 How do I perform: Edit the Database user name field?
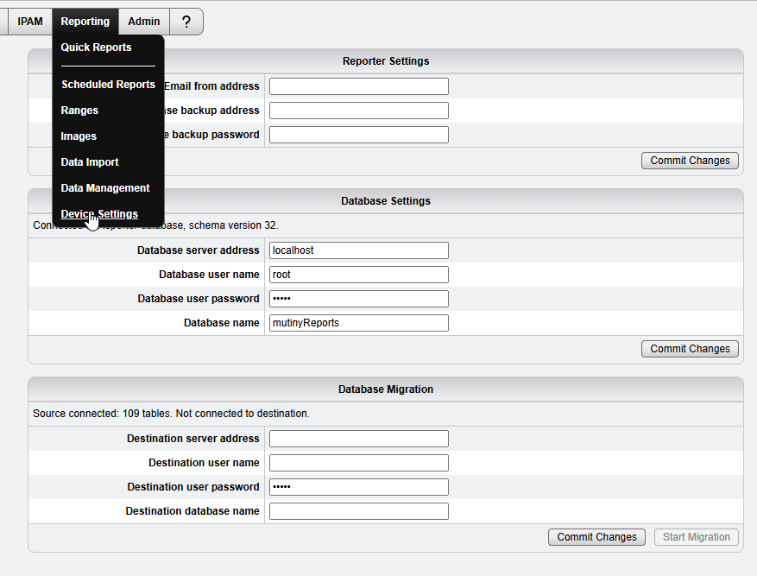tap(359, 275)
